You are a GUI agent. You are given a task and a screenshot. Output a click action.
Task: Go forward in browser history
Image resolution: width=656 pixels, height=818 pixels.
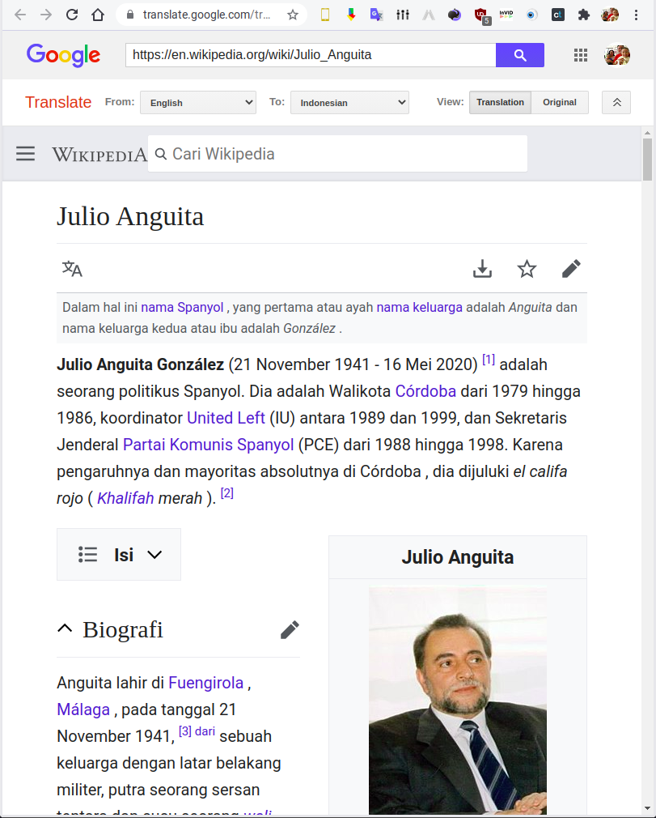click(46, 15)
